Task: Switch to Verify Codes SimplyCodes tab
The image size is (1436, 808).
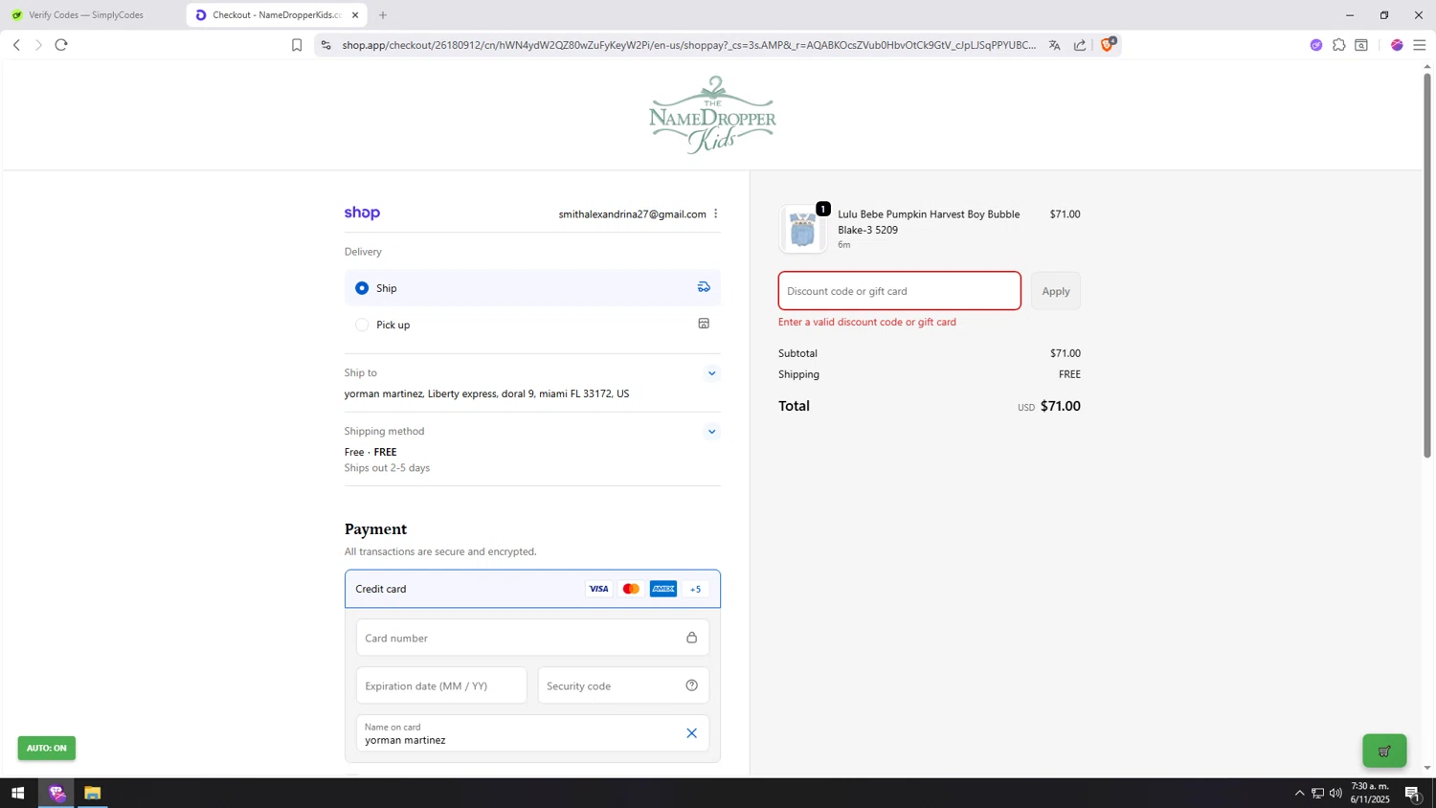Action: (x=93, y=15)
